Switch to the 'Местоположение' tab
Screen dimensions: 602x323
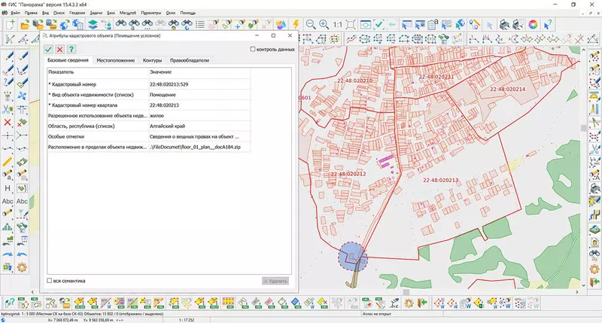pyautogui.click(x=116, y=60)
